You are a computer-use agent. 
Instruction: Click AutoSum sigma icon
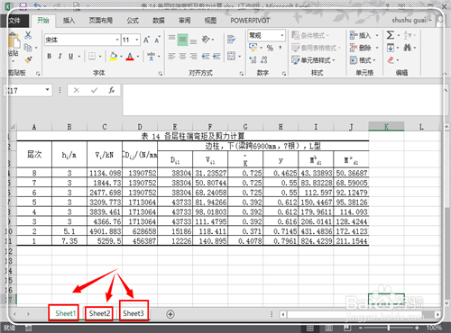[390, 35]
